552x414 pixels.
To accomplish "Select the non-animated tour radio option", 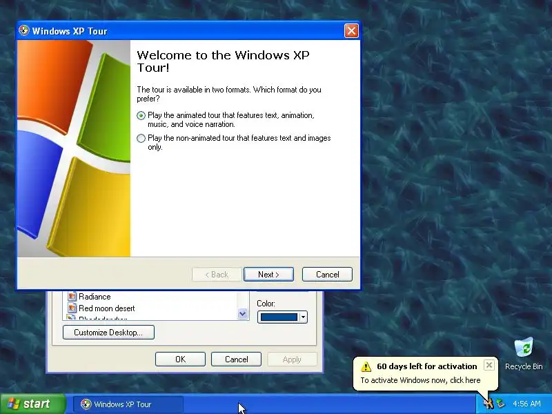I will pyautogui.click(x=141, y=139).
